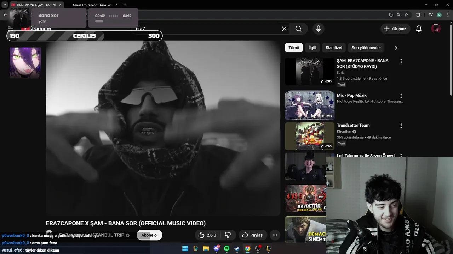Open OBS Studio from the taskbar
The image size is (453, 254).
pos(258,248)
